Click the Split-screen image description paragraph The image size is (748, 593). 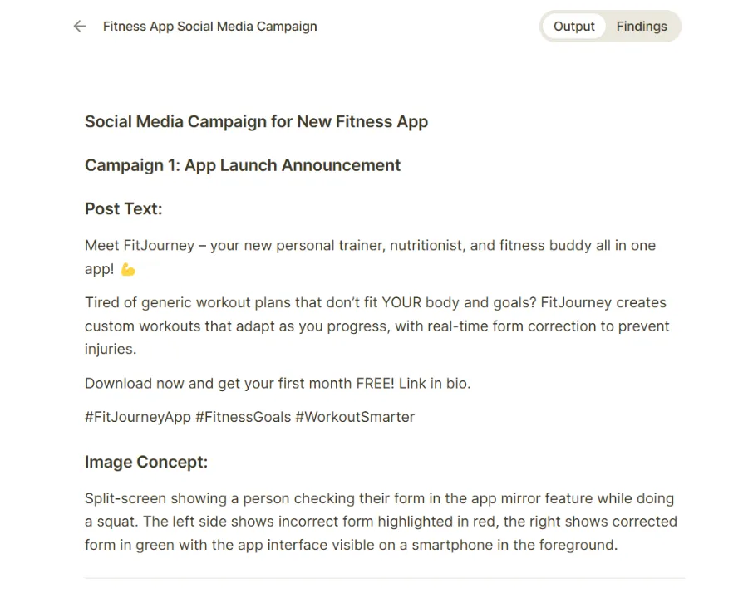tap(380, 522)
